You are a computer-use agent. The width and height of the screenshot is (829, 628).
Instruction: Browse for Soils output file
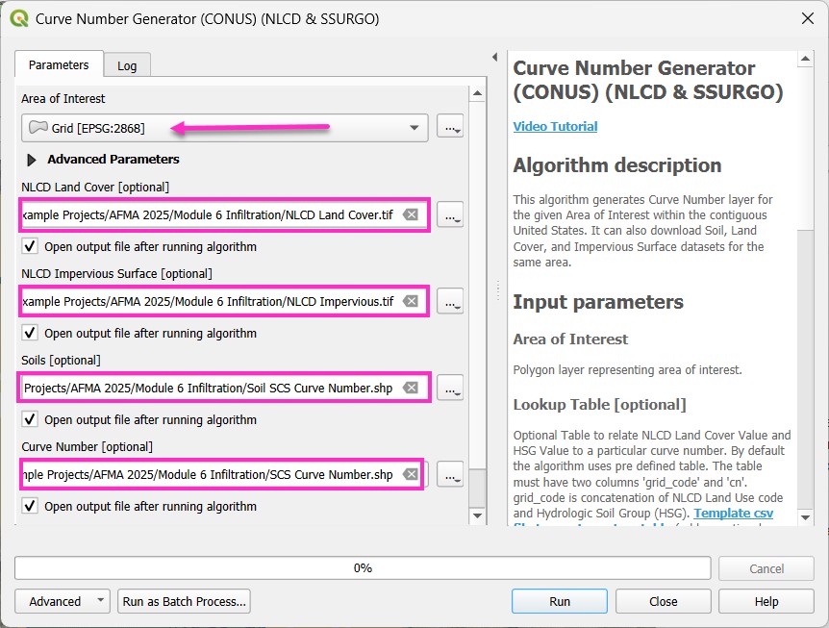pyautogui.click(x=449, y=388)
